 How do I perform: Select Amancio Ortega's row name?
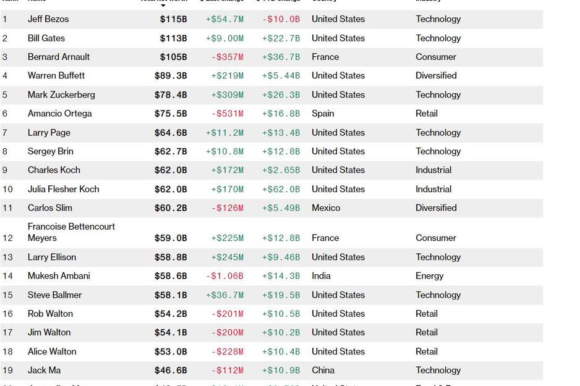(59, 114)
